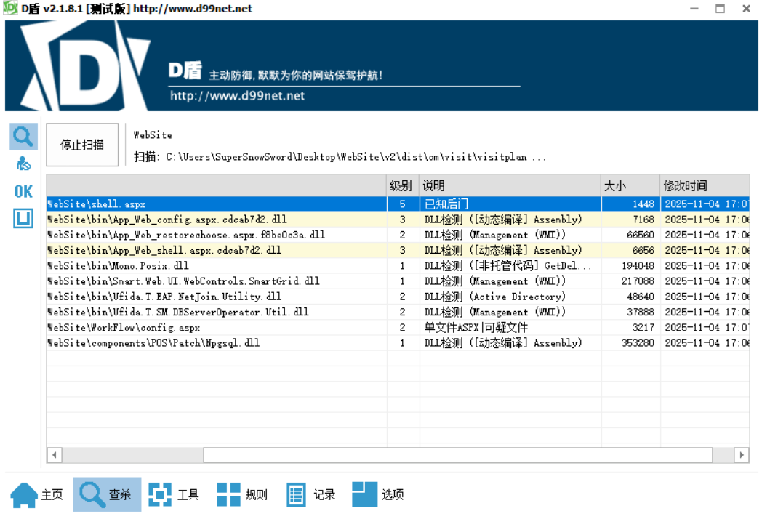Open the 规则 rules tab
This screenshot has height=519, width=762.
coord(242,495)
